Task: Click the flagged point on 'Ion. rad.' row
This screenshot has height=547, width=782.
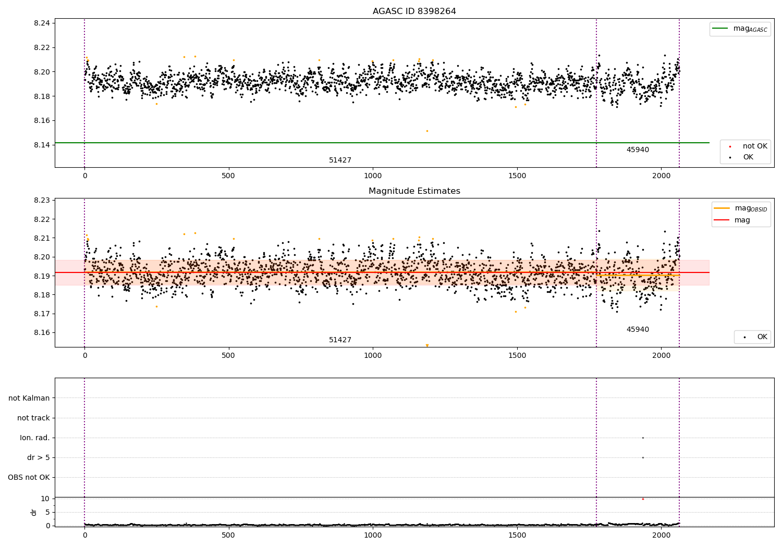Action: (643, 438)
